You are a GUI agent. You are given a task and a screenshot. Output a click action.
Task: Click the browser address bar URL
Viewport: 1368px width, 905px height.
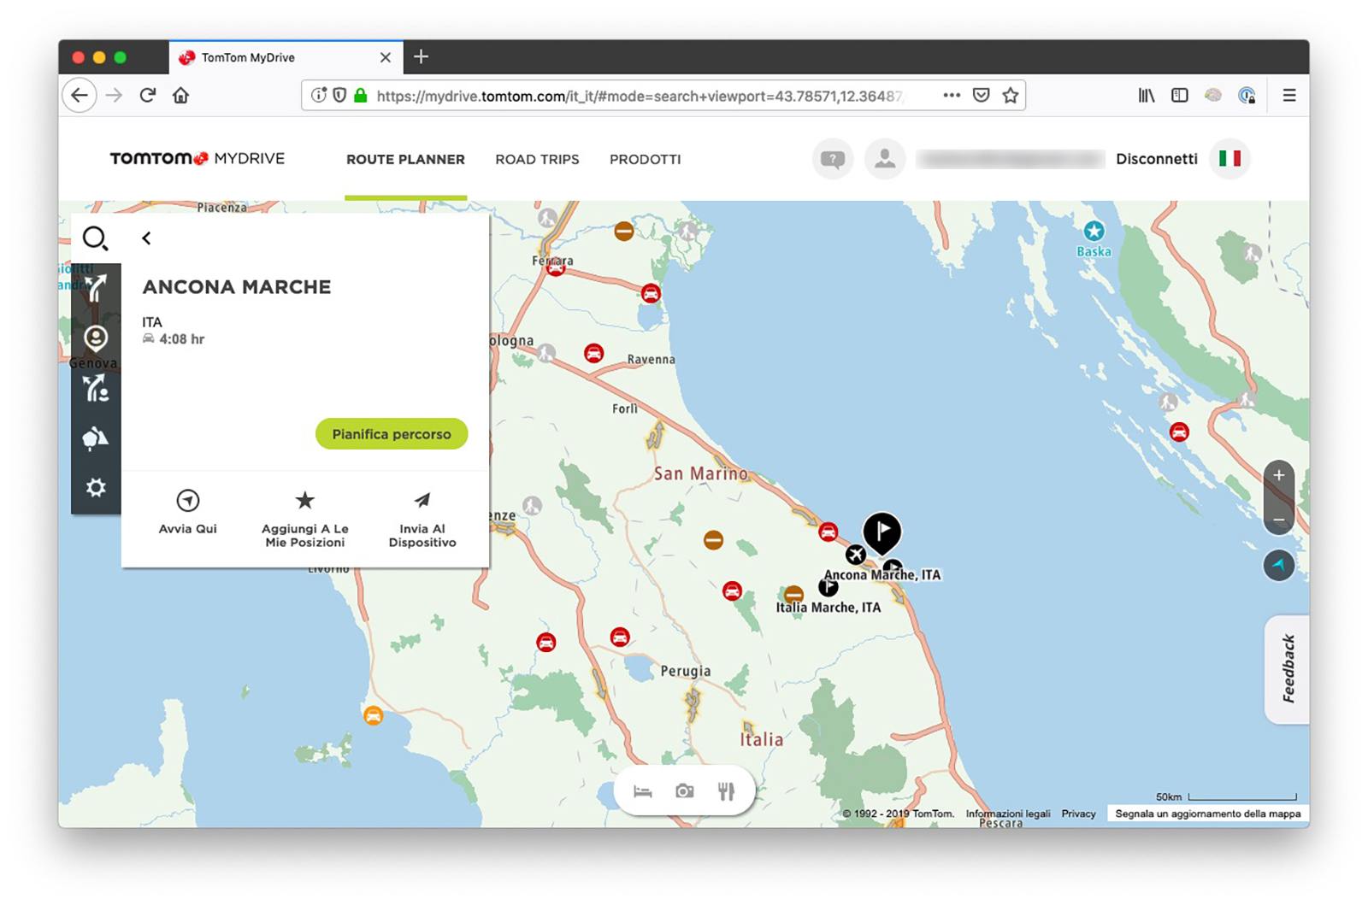coord(637,96)
